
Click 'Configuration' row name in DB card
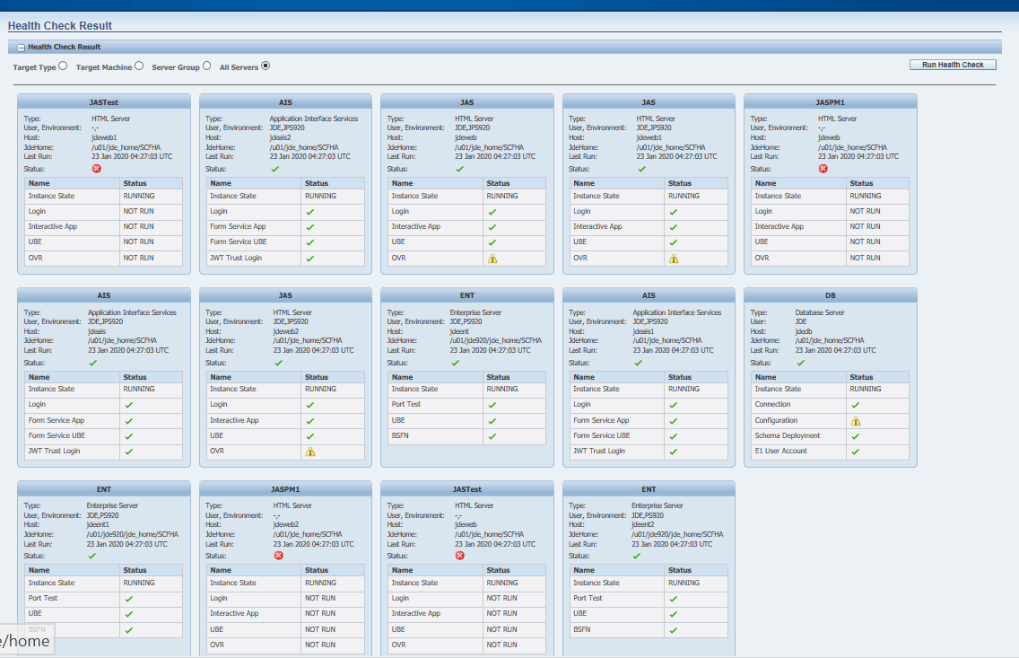coord(776,420)
